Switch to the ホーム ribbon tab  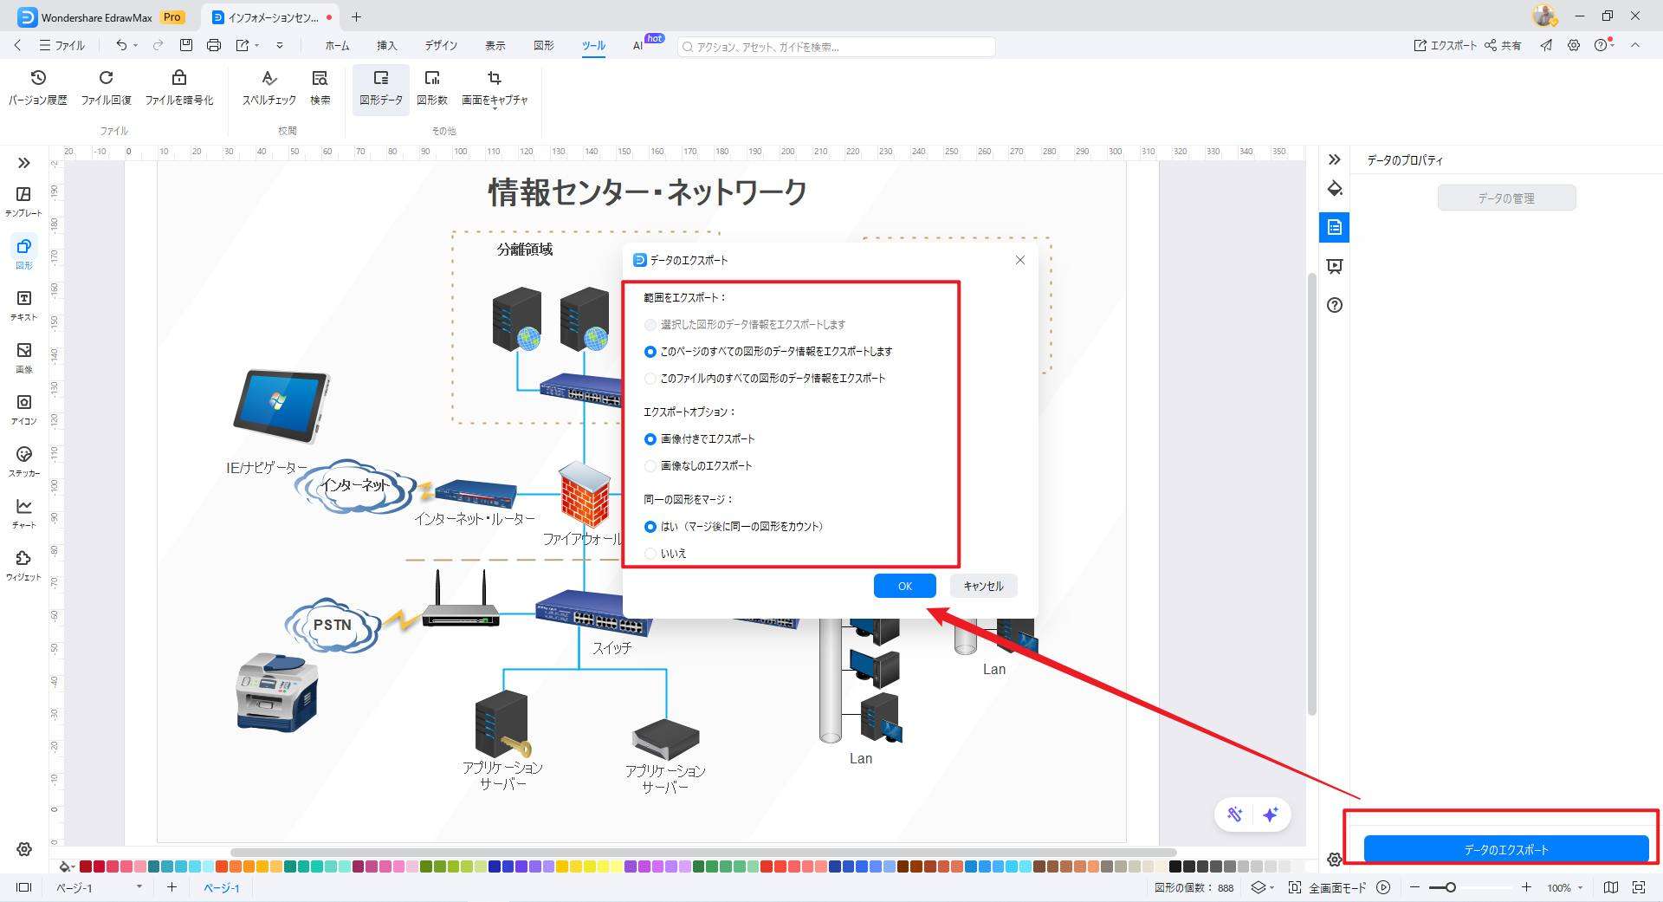click(x=337, y=46)
